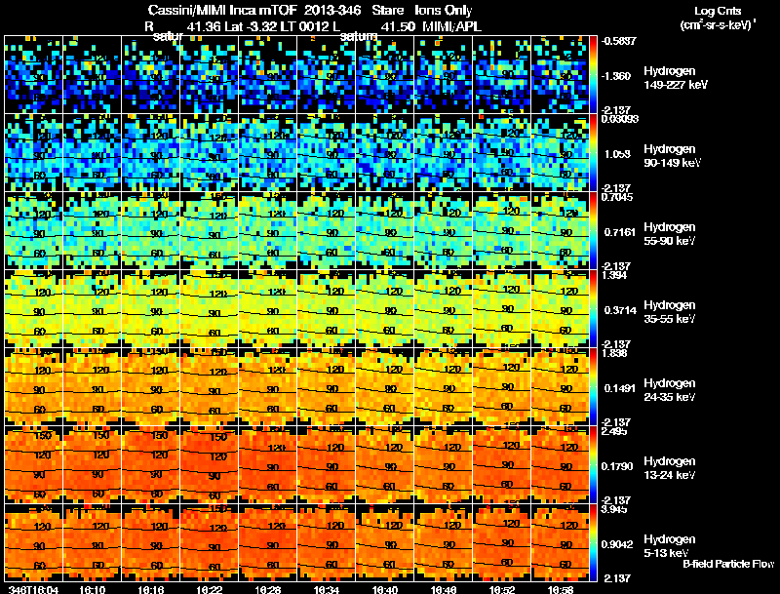Click the color bar beside 5-13 keV row
780x594 pixels.
point(594,543)
